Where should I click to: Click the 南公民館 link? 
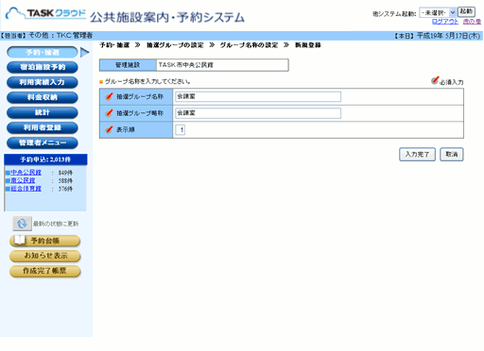click(23, 180)
